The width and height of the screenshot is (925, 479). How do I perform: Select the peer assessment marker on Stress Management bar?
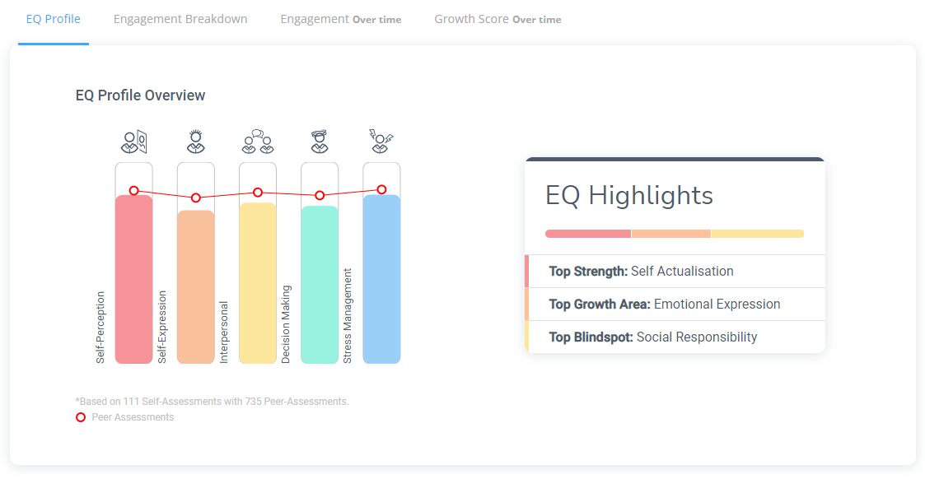click(x=381, y=189)
